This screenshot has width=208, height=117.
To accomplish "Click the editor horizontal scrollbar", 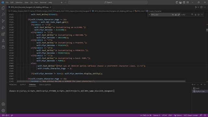I will (x=101, y=81).
